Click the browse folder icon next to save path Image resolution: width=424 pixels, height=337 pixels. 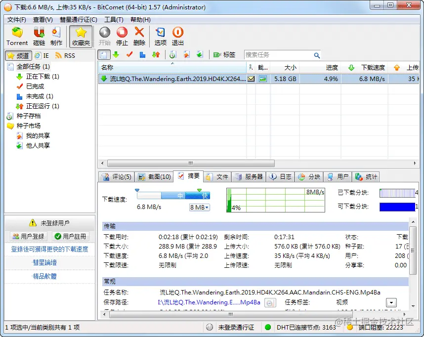[x=270, y=303]
